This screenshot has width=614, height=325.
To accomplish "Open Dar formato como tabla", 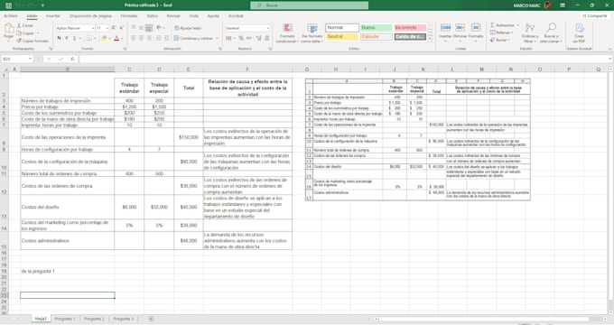I will tap(312, 33).
